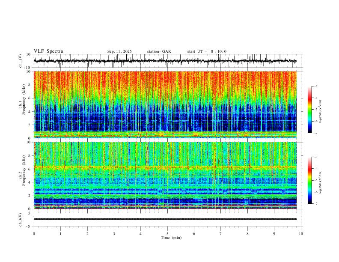Viewport: 339px width, 262px height.
Task: Click the "VLF Spectra" plot title
Action: click(48, 51)
